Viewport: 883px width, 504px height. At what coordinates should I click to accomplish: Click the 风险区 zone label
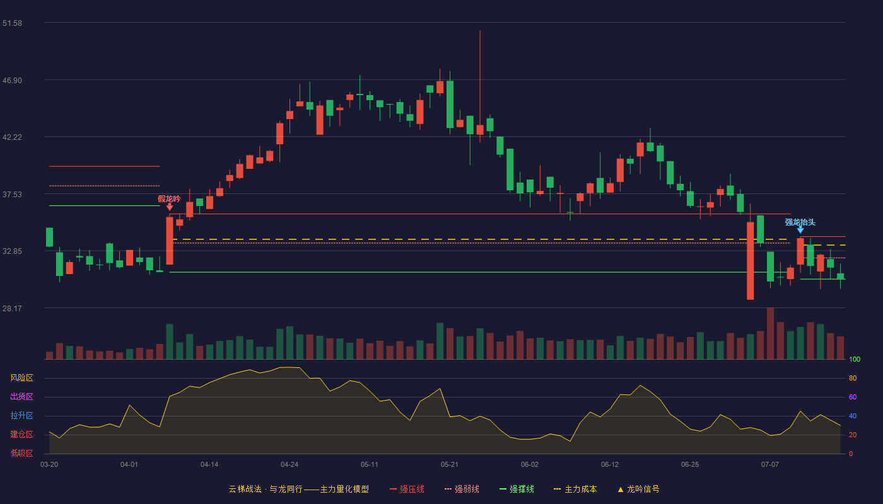(21, 378)
